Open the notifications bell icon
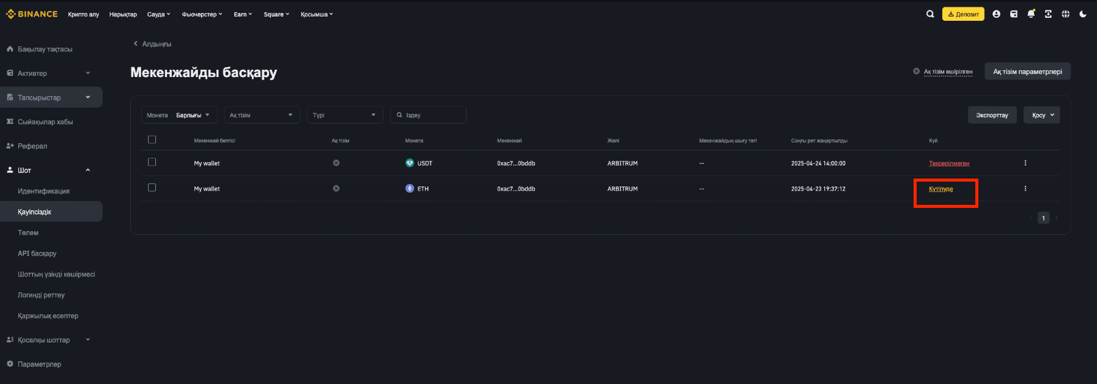The width and height of the screenshot is (1097, 384). [1031, 13]
